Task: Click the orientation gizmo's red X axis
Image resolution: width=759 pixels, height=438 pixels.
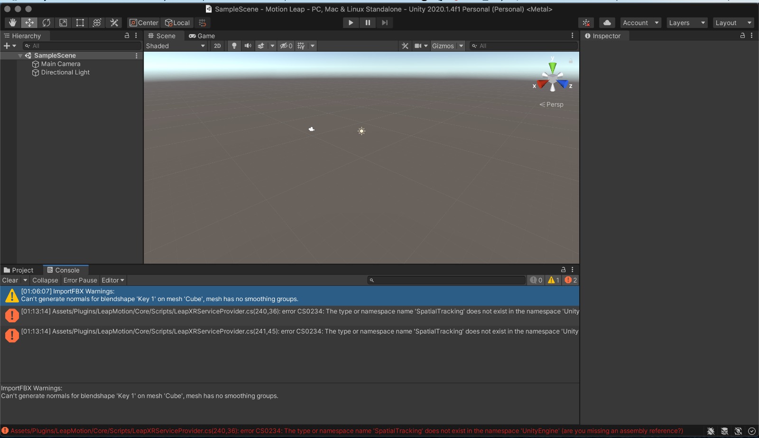Action: [542, 84]
